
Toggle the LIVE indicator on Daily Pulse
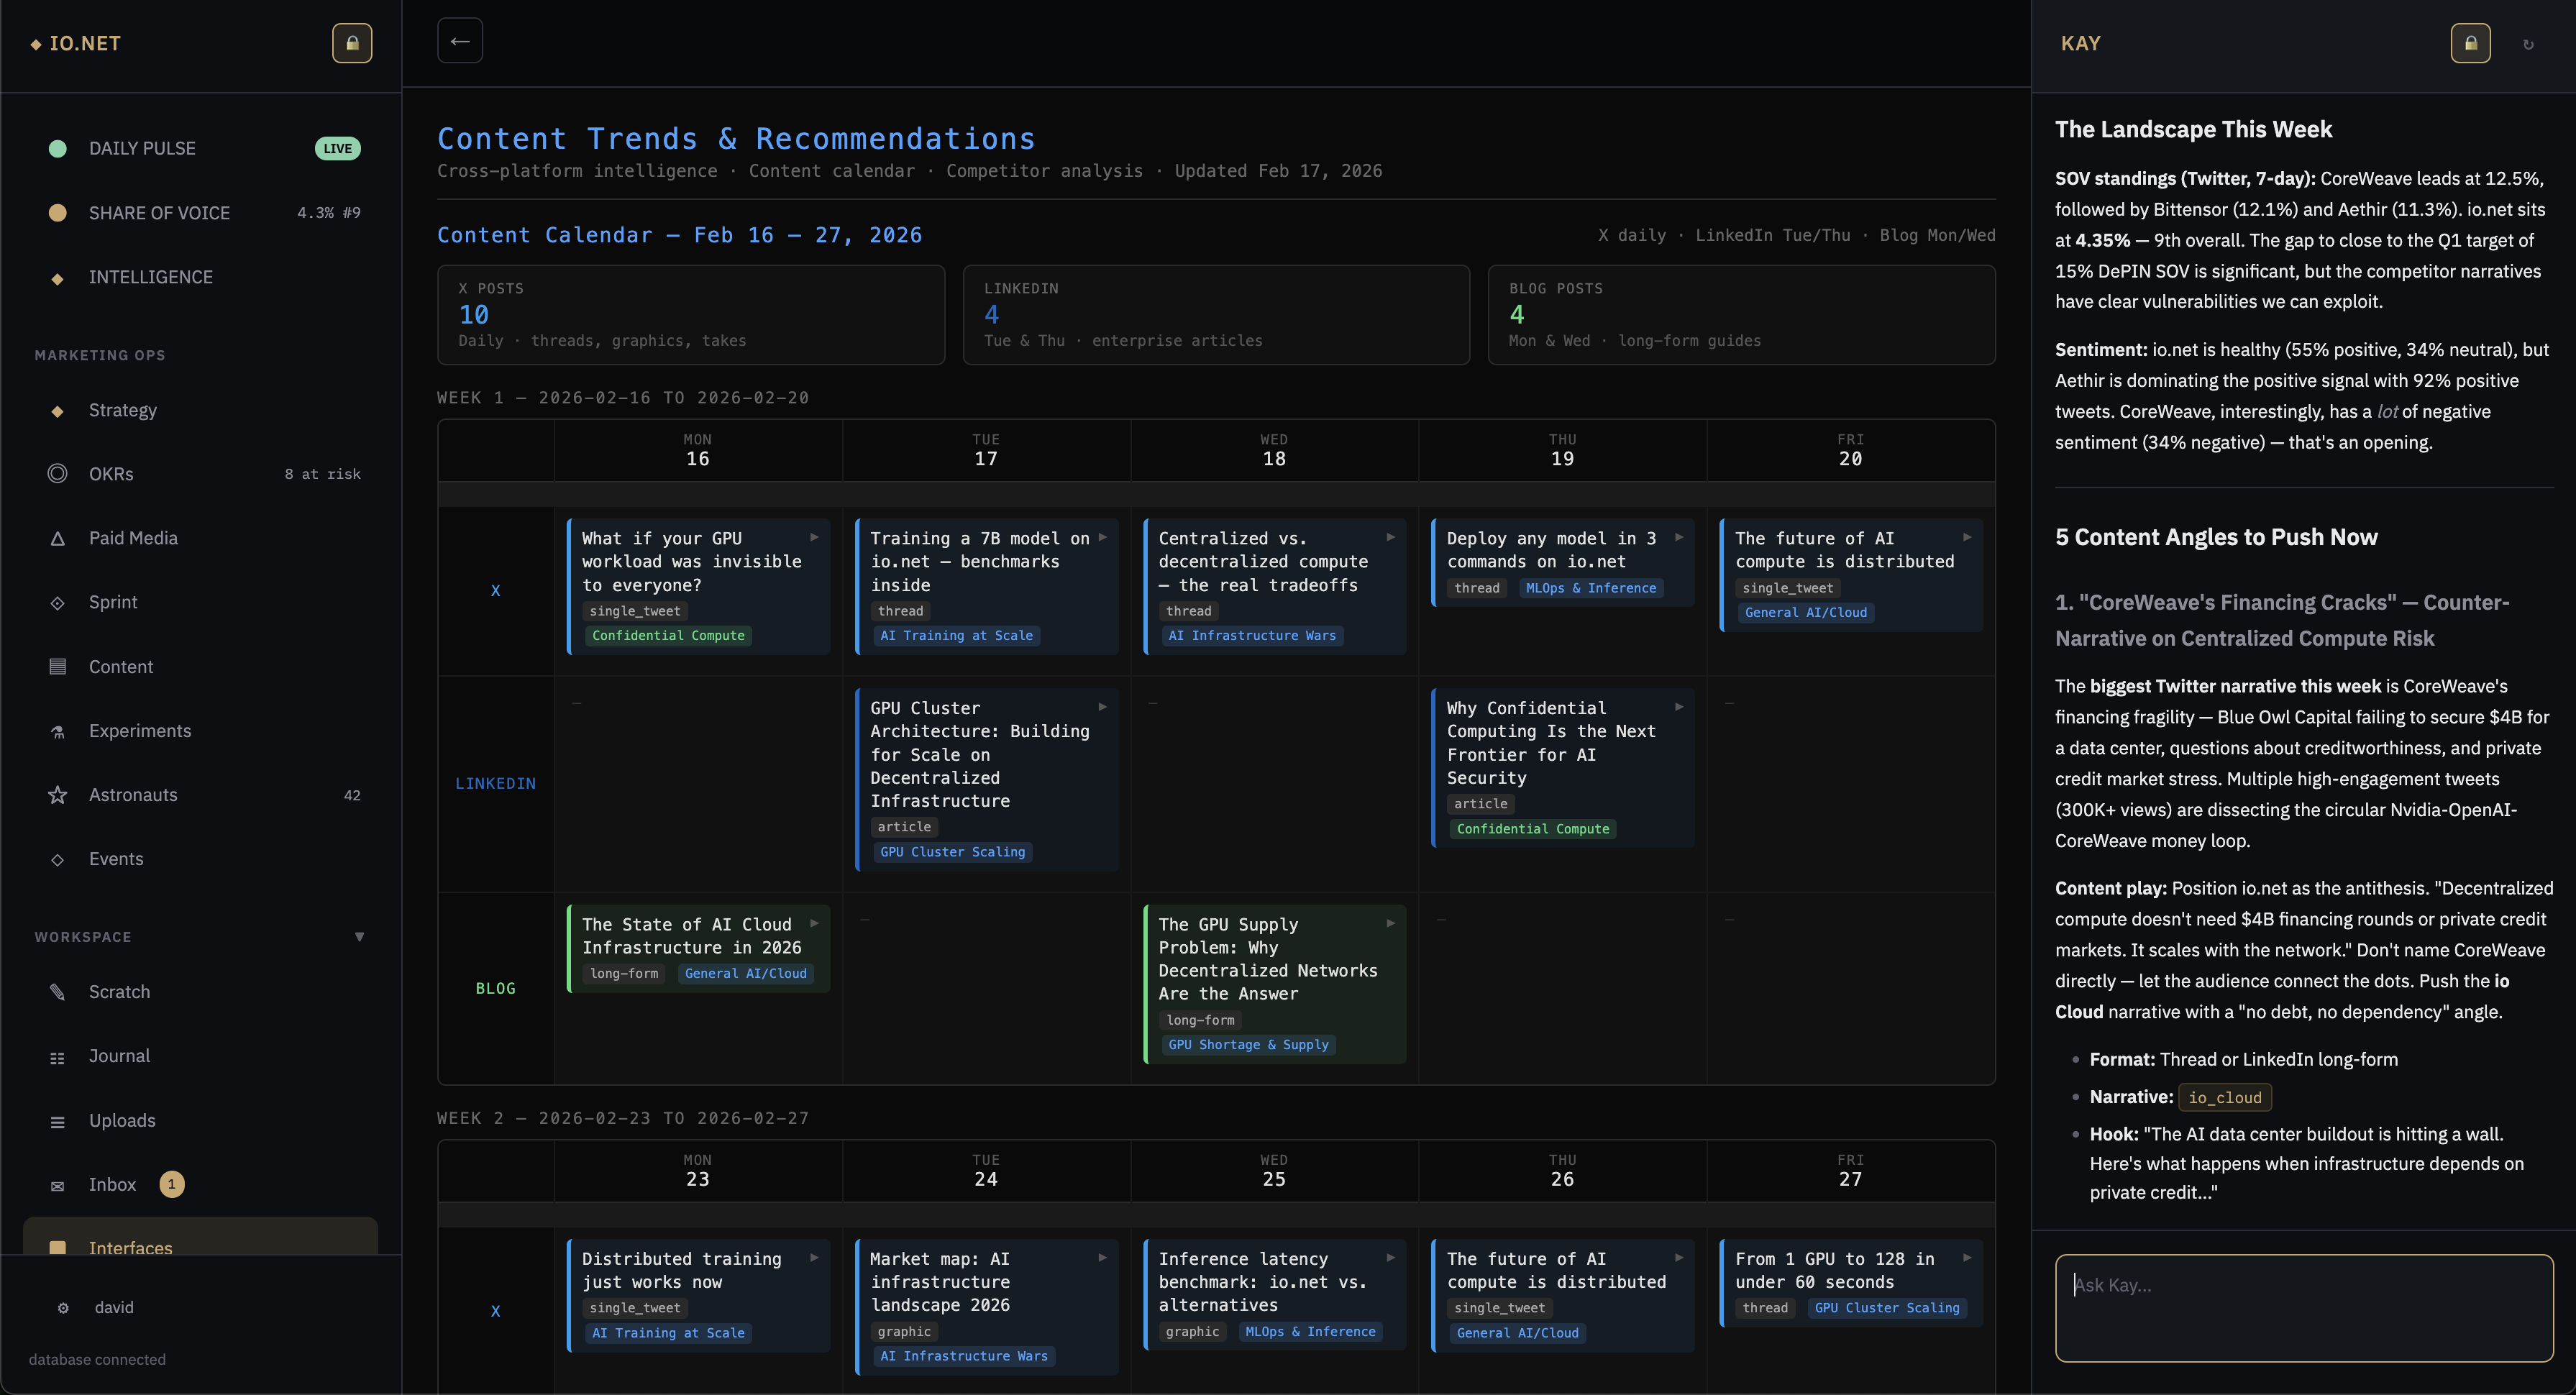(x=338, y=148)
